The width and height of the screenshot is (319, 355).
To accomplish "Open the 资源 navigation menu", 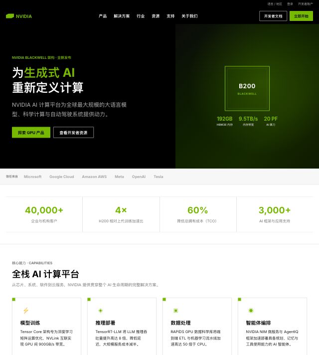I will click(156, 16).
